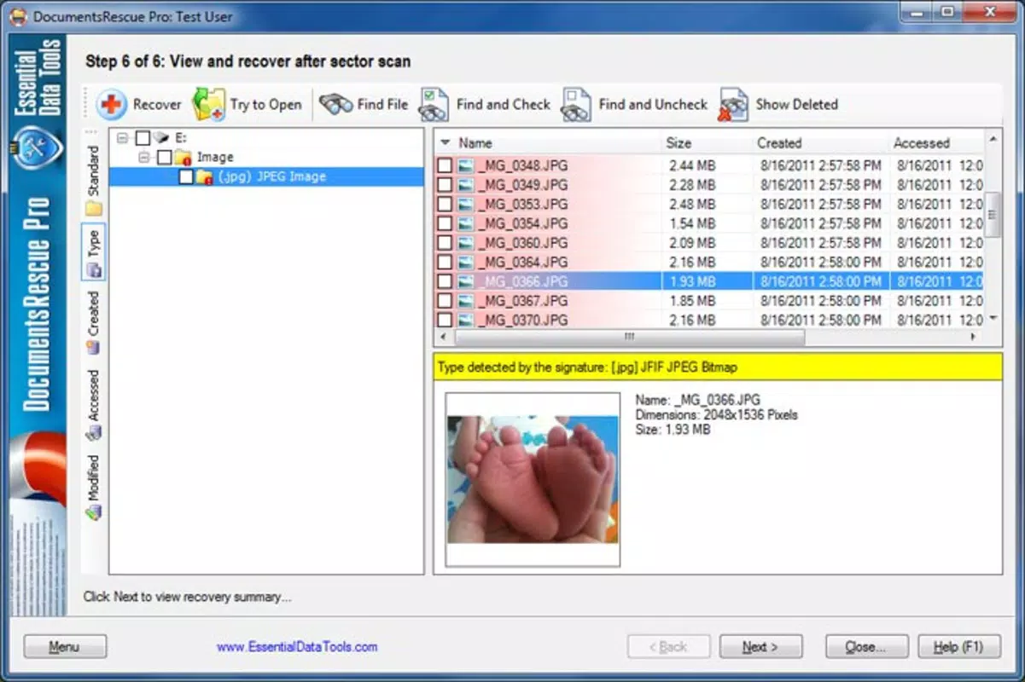
Task: Click the file icon for _MG_0364.JPG
Action: 465,263
